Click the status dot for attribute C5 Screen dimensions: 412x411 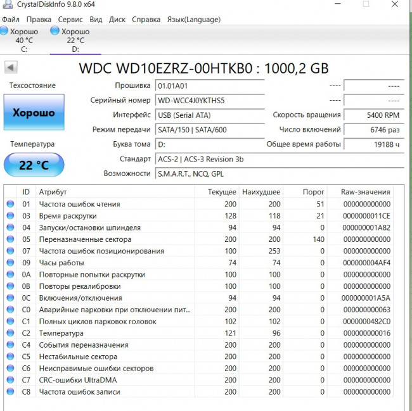[10, 356]
